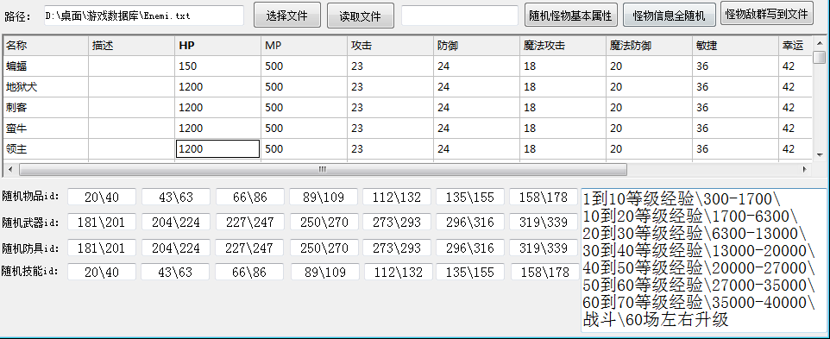
Task: Click text line 60到70等级经验\35000-40000\
Action: click(699, 302)
